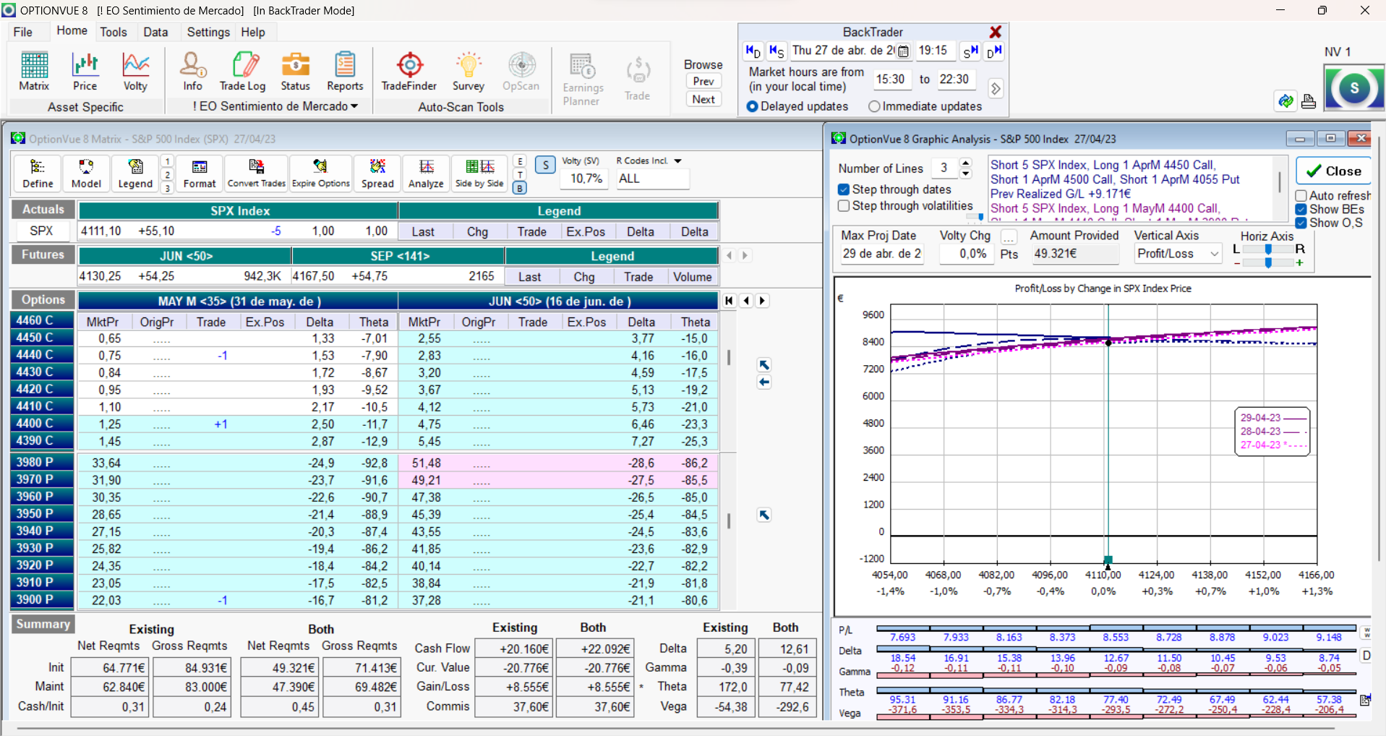
Task: Enable Step through volatilities checkbox
Action: point(843,206)
